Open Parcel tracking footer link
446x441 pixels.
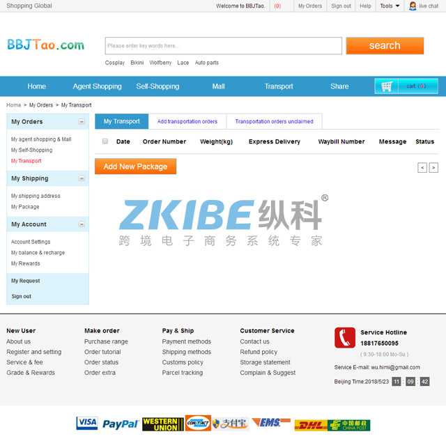[183, 373]
